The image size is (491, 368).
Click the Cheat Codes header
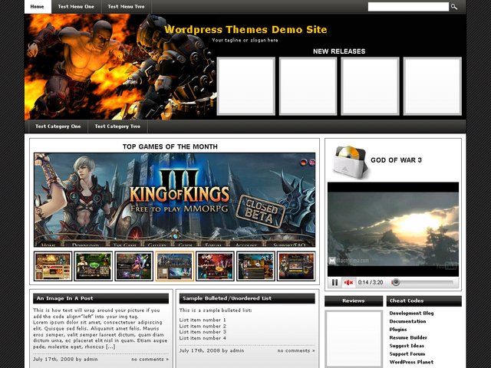(424, 301)
